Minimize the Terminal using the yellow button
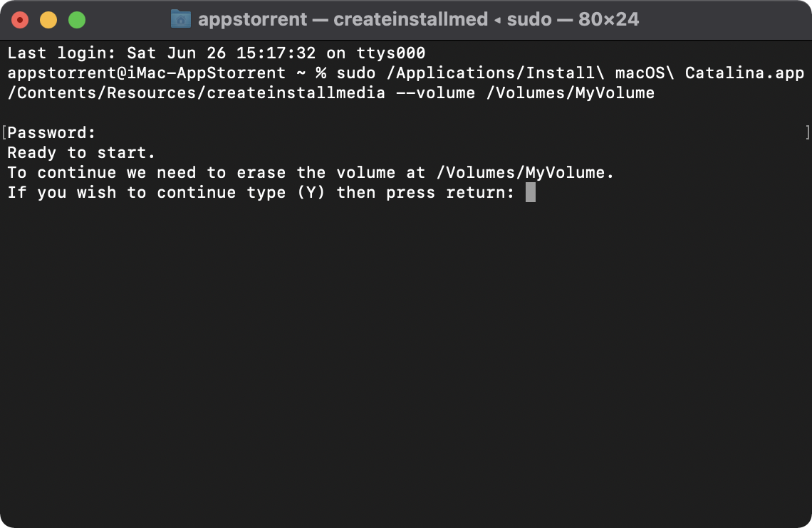812x528 pixels. coord(48,20)
